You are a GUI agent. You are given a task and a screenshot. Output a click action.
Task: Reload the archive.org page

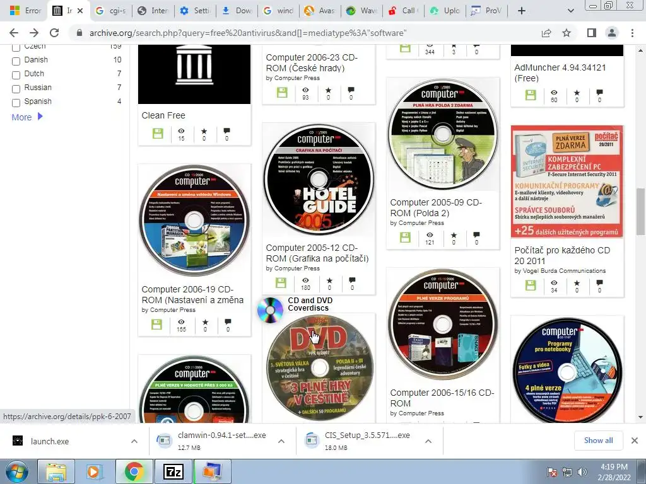[54, 33]
